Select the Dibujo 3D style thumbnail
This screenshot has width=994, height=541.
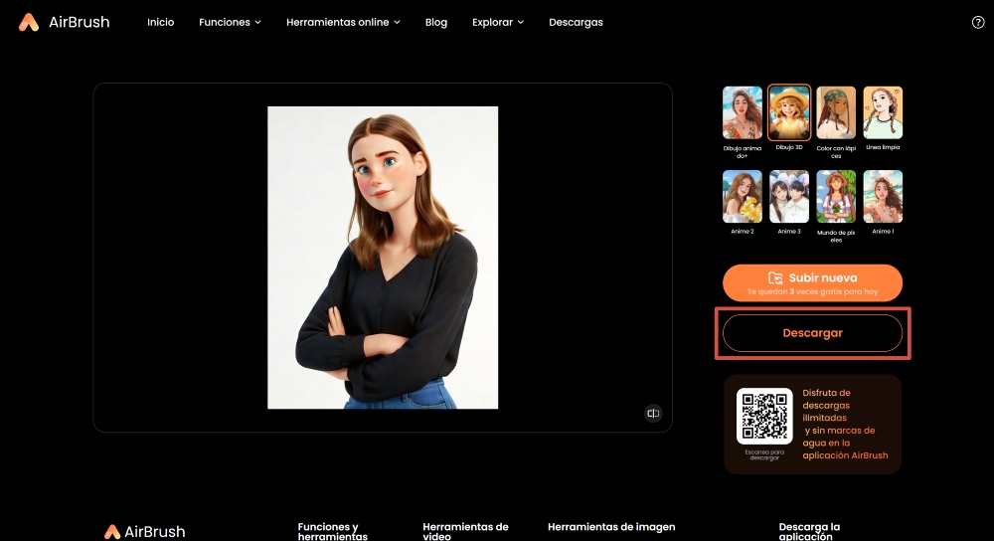pyautogui.click(x=789, y=112)
